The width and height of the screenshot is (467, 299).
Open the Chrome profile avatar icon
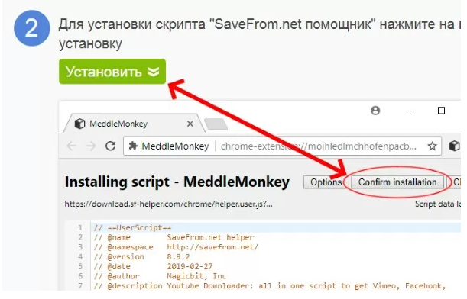point(375,111)
